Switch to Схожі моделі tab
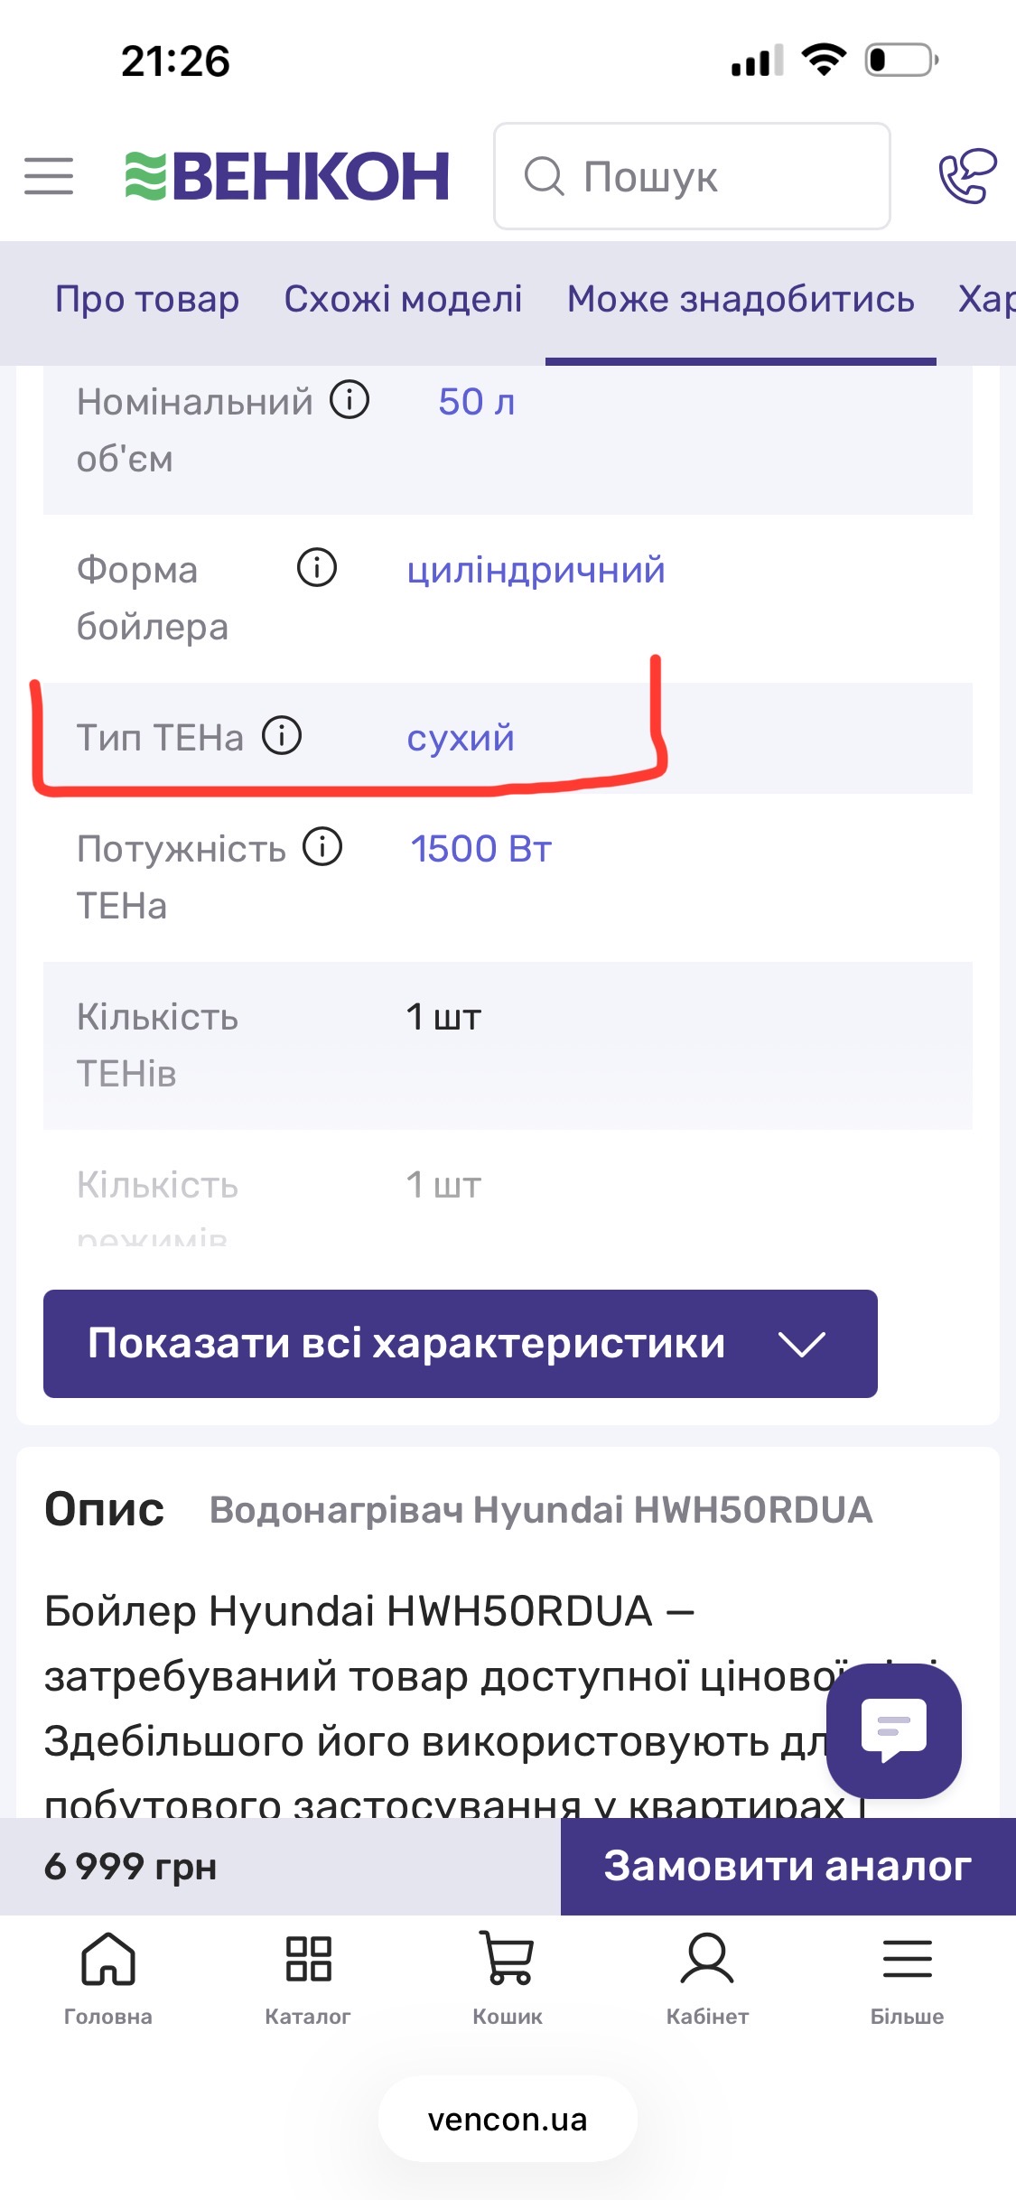Viewport: 1016px width, 2200px height. 403,299
